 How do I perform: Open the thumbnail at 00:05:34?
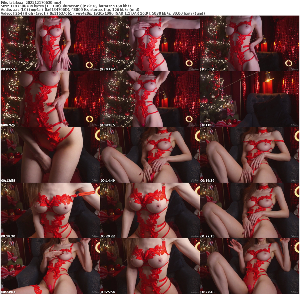[249, 43]
